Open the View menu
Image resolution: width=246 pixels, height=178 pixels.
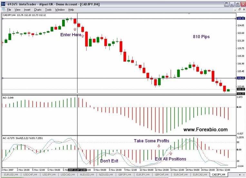pyautogui.click(x=17, y=10)
